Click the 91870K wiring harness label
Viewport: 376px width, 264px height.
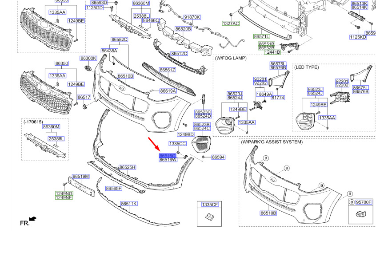192,17
